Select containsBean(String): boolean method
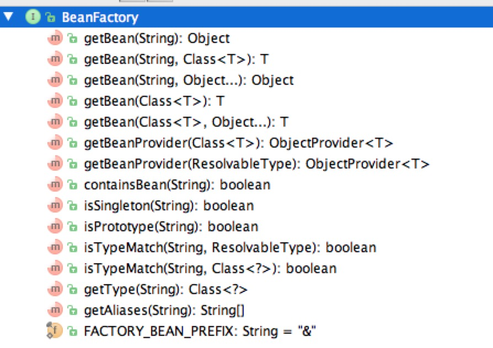 177,184
